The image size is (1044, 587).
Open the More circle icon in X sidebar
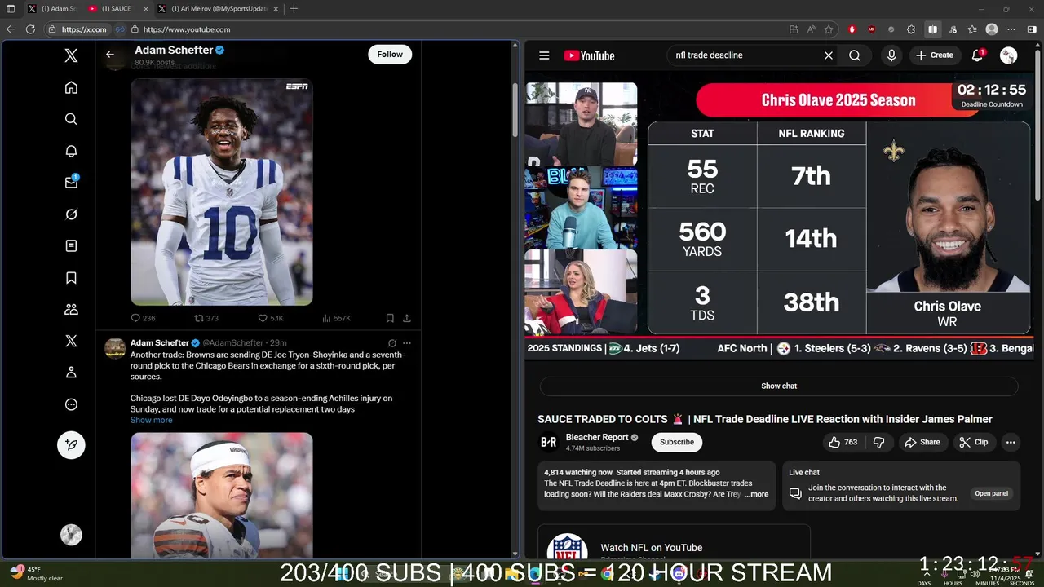point(71,404)
